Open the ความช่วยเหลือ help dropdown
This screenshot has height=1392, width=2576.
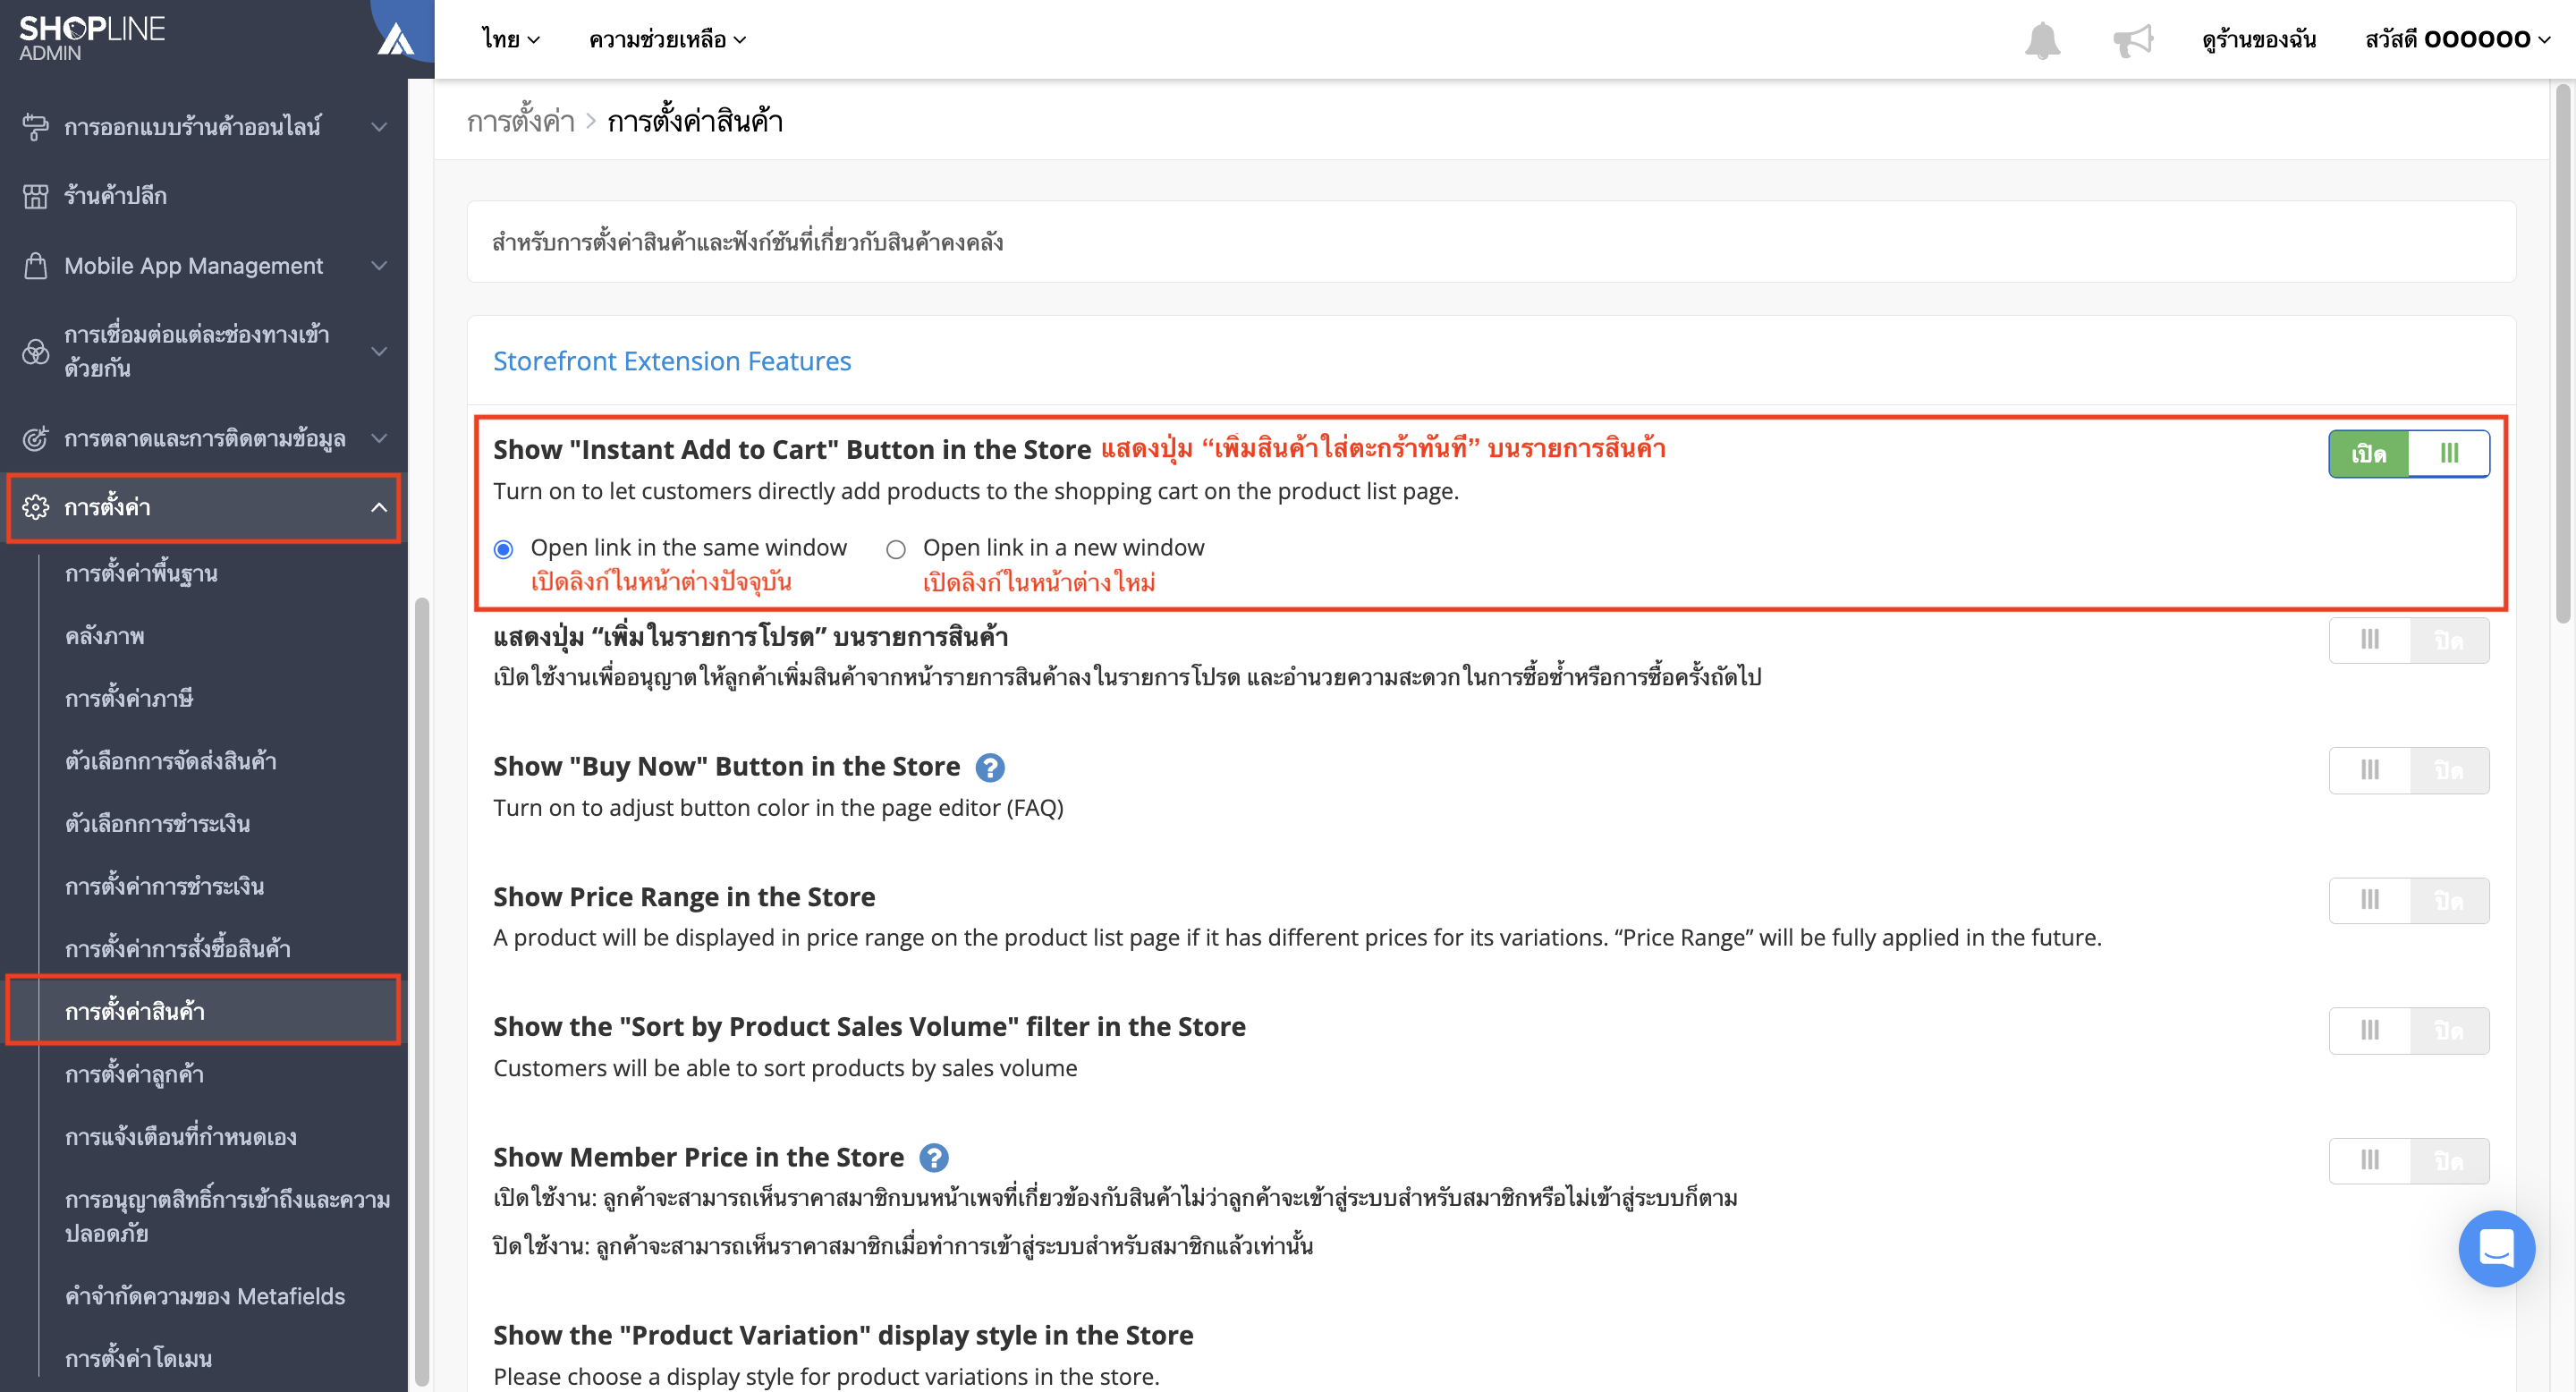click(667, 40)
